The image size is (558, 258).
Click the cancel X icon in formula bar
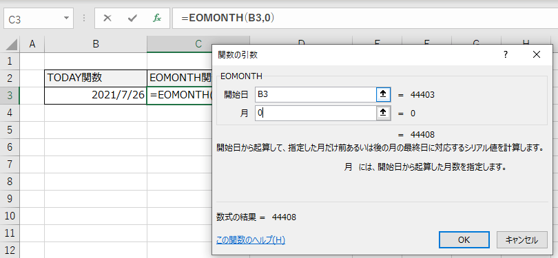107,19
